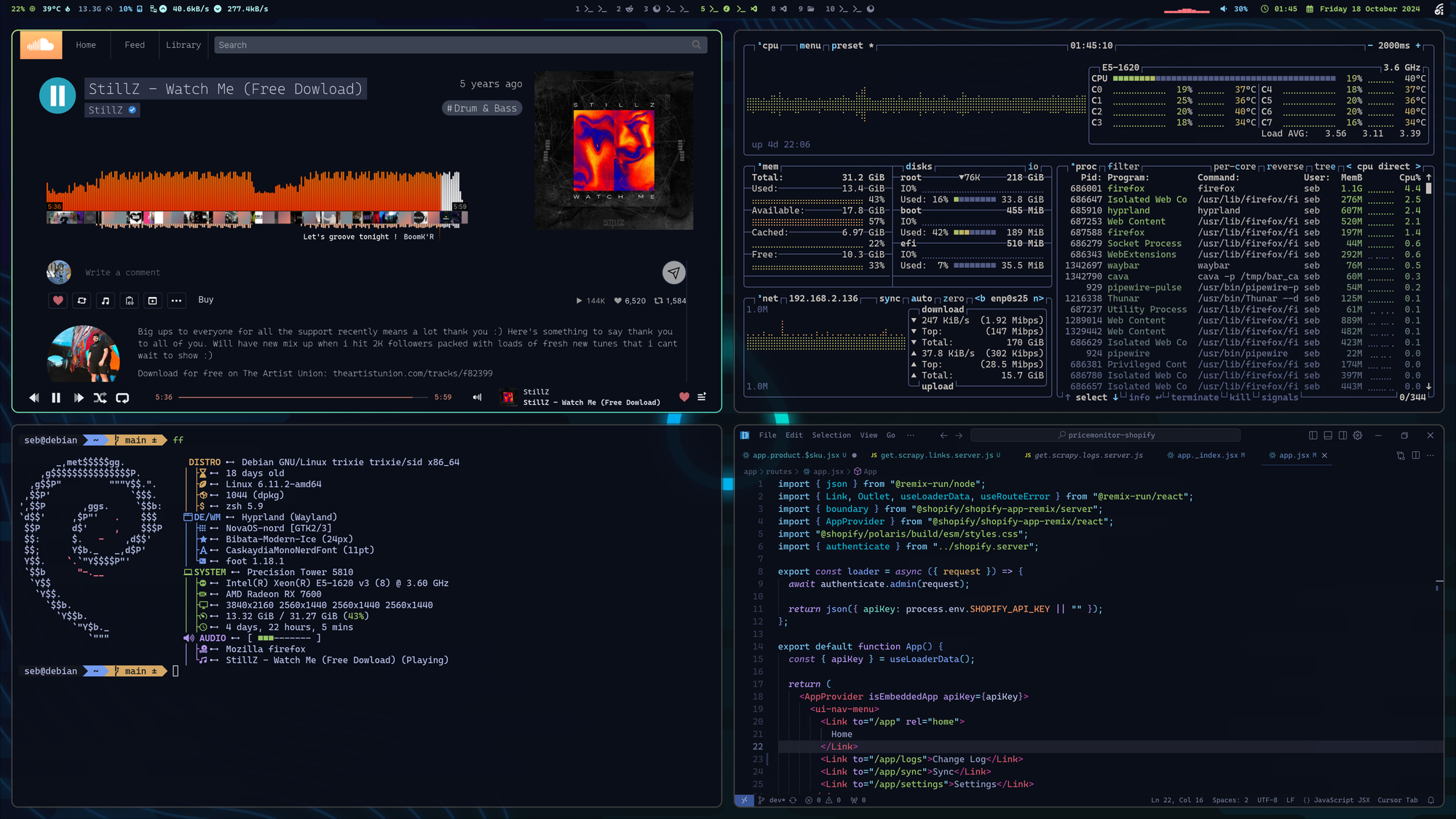Open changes compare icon in editor tab bar
Image resolution: width=1456 pixels, height=819 pixels.
1401,456
